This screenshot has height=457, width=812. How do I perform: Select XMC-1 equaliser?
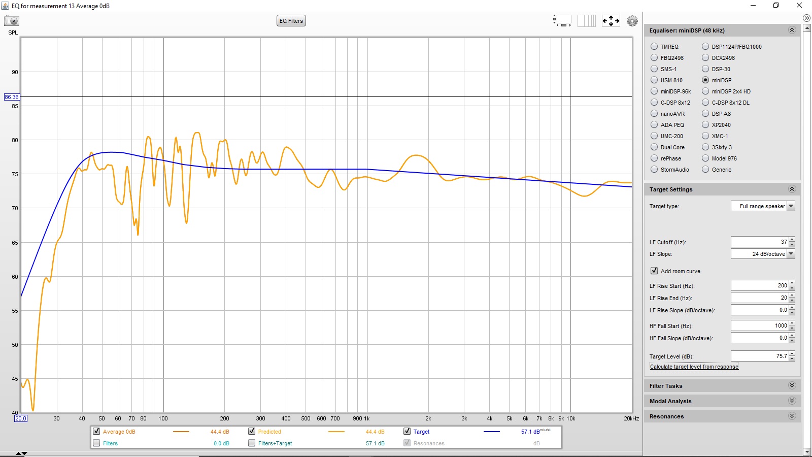pyautogui.click(x=705, y=136)
